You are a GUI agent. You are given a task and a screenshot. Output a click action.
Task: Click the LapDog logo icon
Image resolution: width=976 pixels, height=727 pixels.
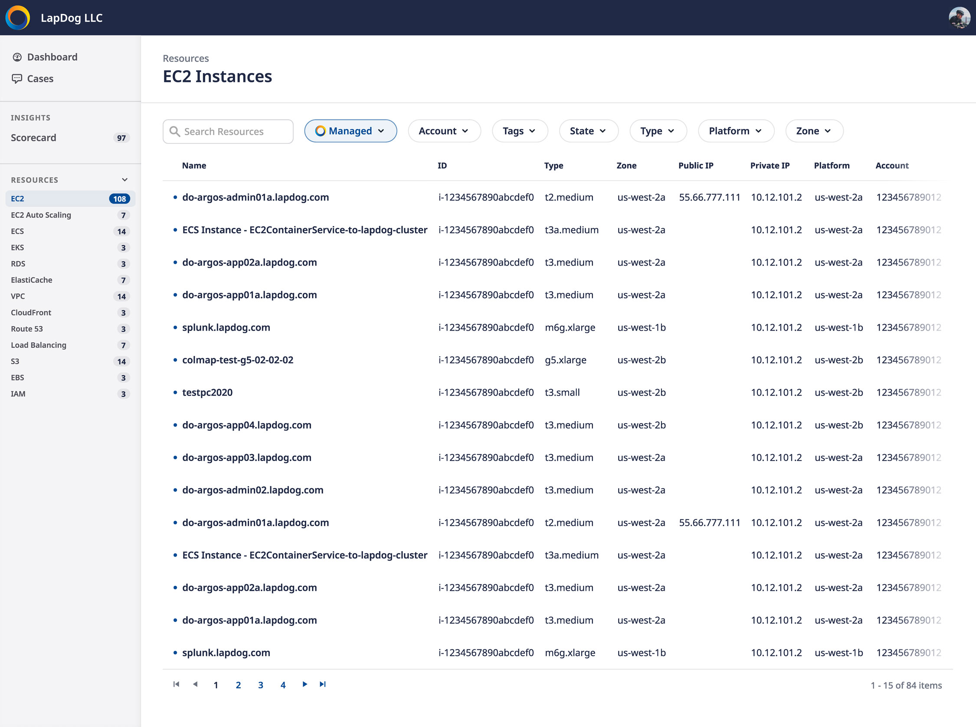coord(18,18)
